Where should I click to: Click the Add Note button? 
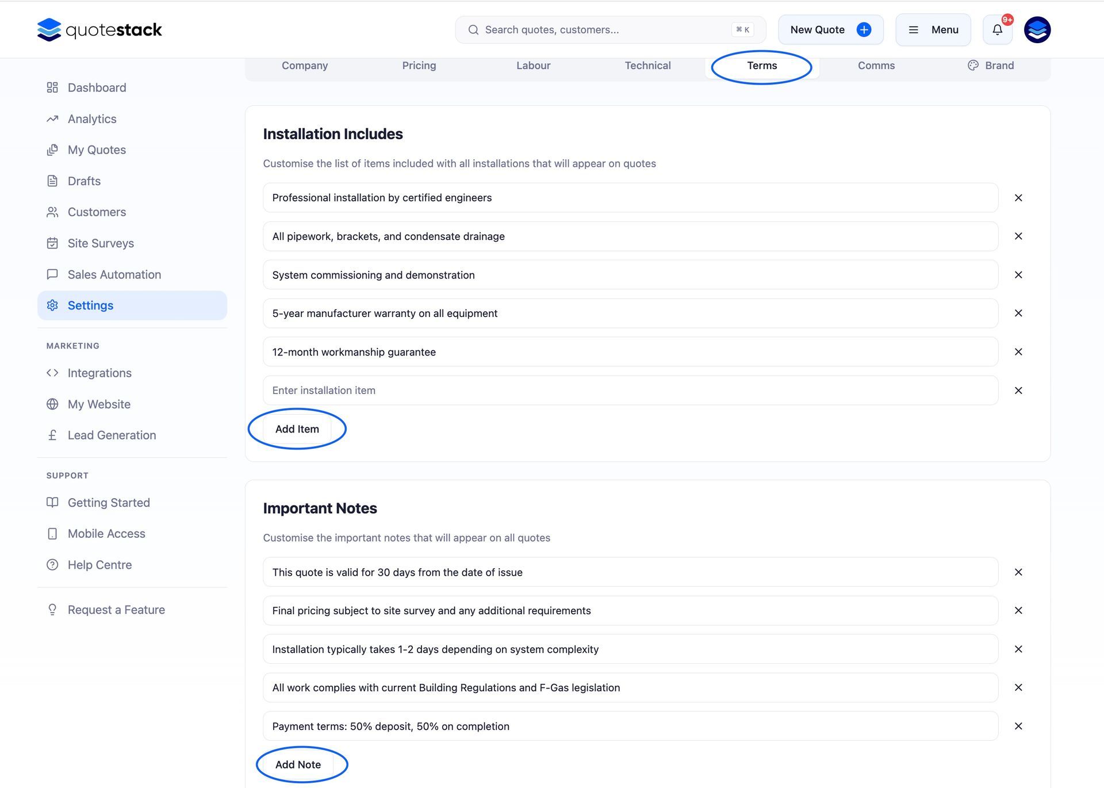point(298,764)
